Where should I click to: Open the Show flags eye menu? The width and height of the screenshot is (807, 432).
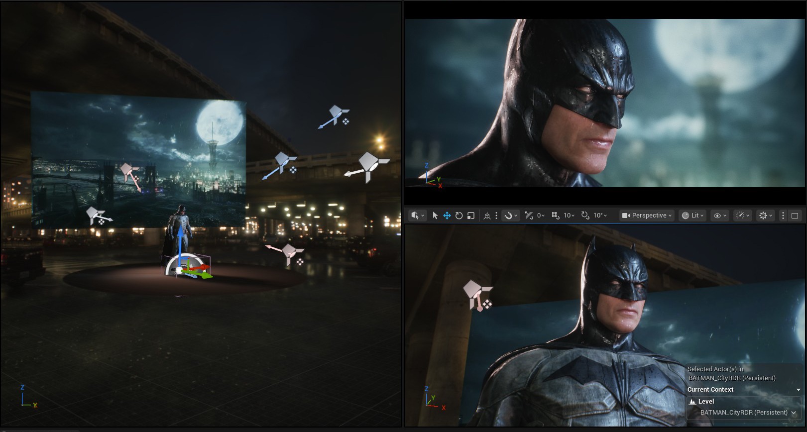(720, 216)
